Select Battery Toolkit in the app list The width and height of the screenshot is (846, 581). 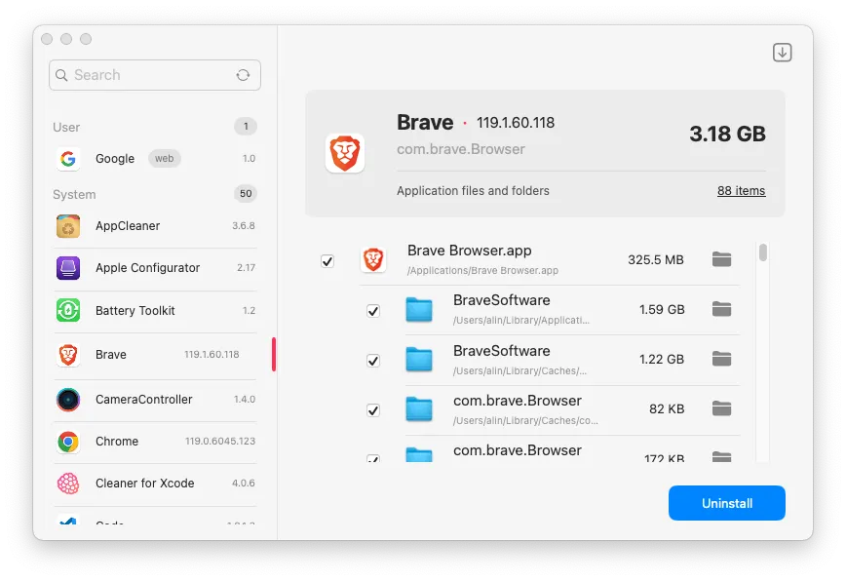(155, 310)
